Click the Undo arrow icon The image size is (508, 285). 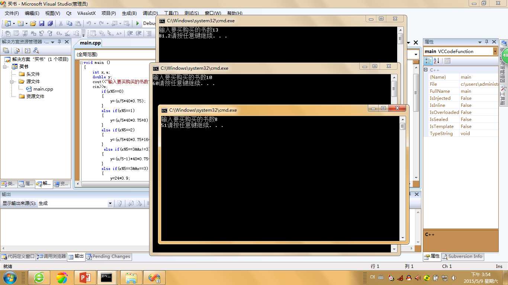click(x=89, y=23)
